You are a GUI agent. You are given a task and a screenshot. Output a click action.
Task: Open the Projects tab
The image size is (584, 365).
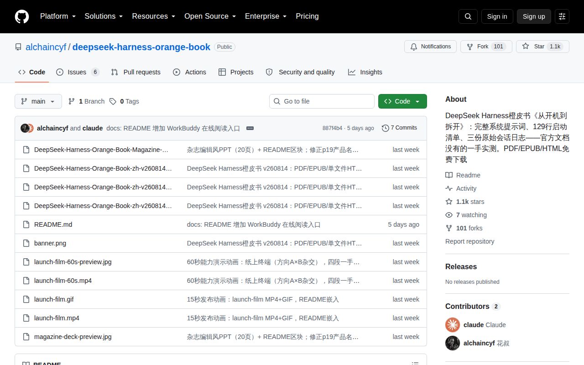(x=236, y=72)
